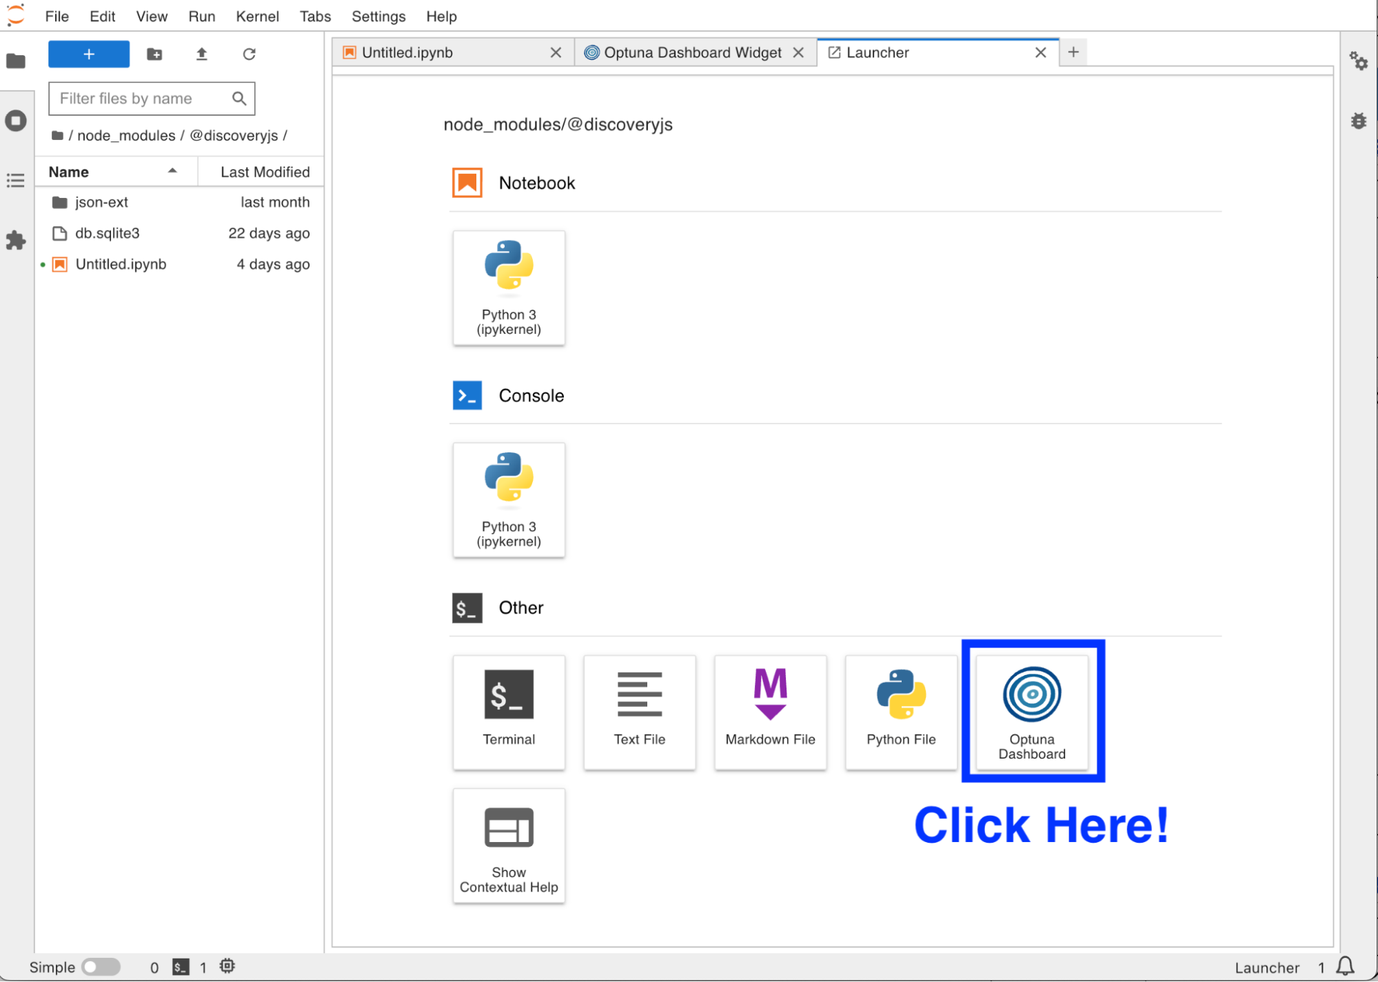
Task: Click the Other section heading
Action: point(520,608)
